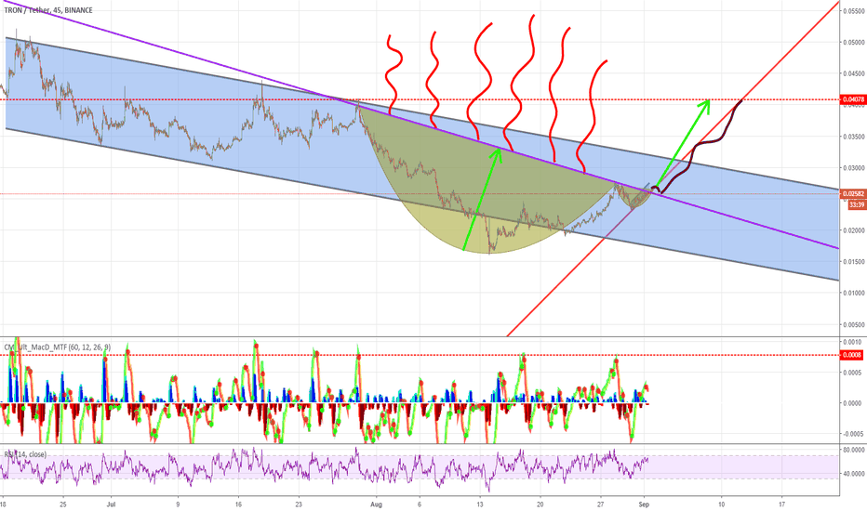Click the 25 date label on time axis
Viewport: 867px width, 511px height.
[x=63, y=504]
